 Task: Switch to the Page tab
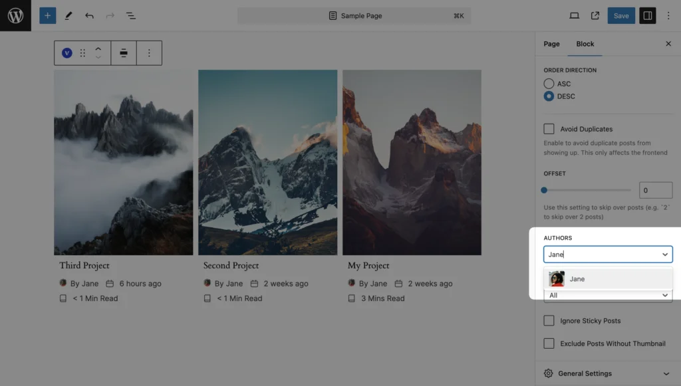click(x=551, y=44)
